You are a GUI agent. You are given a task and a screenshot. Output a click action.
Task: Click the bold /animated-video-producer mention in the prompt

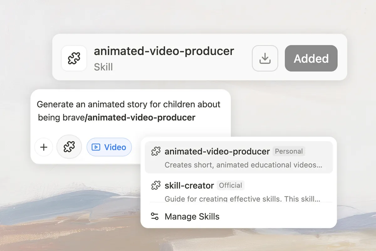[x=140, y=118]
